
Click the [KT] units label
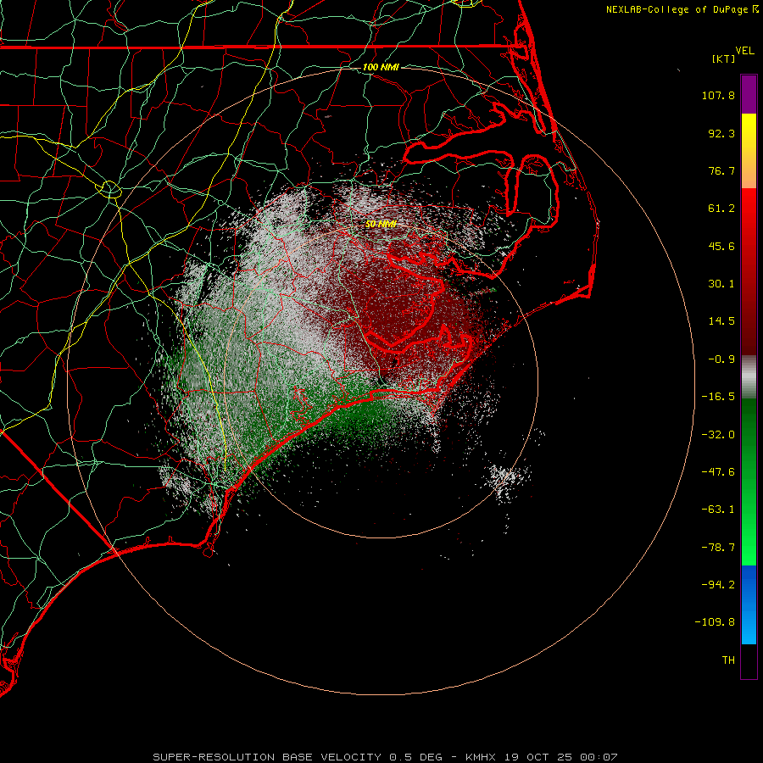723,58
